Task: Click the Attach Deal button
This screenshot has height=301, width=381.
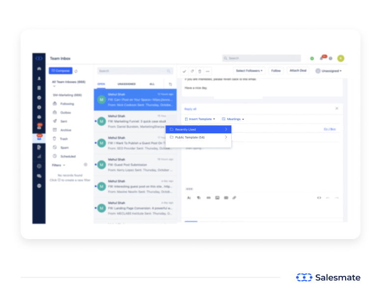Action: click(298, 70)
